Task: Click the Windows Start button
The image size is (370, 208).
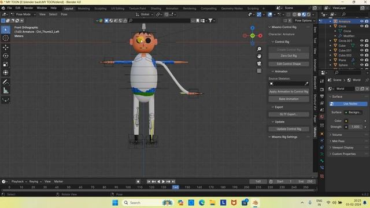Action: pos(115,203)
